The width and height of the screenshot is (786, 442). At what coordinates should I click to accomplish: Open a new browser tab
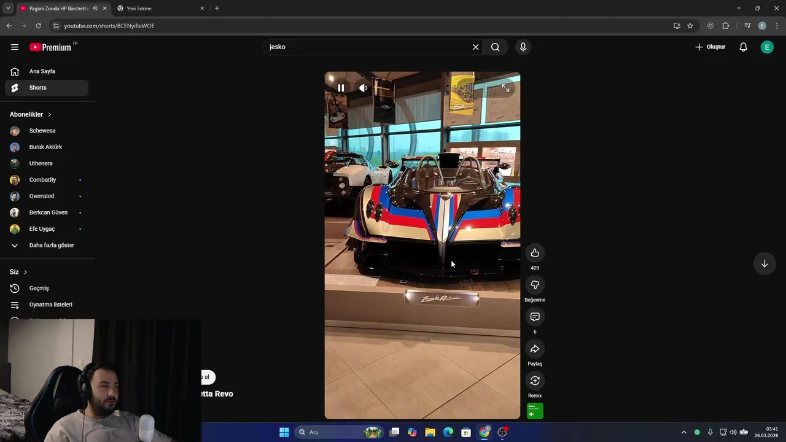tap(217, 9)
